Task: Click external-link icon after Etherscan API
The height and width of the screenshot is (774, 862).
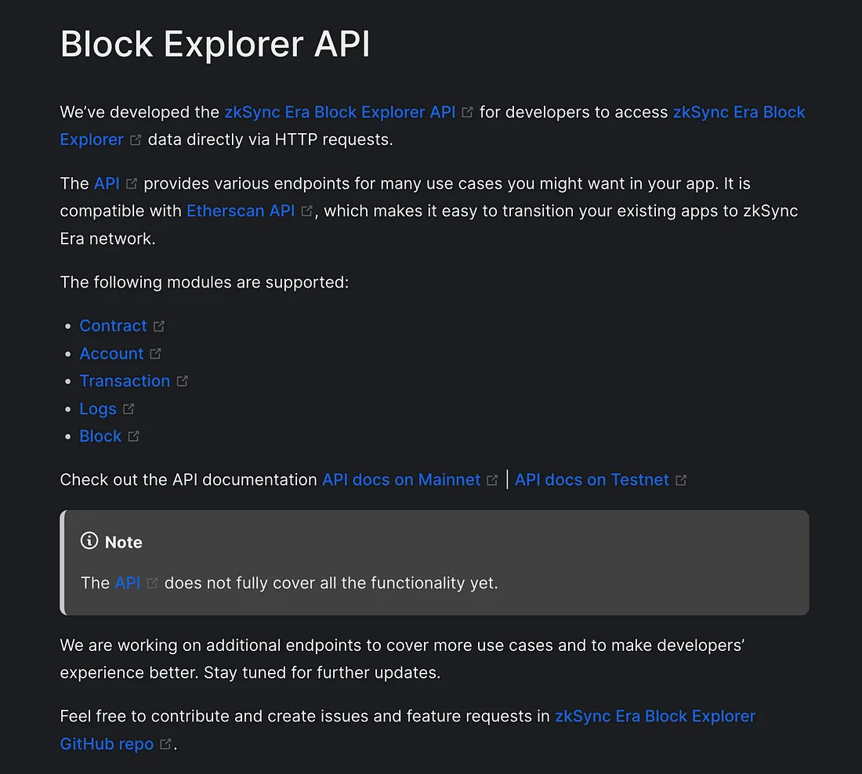Action: 306,211
